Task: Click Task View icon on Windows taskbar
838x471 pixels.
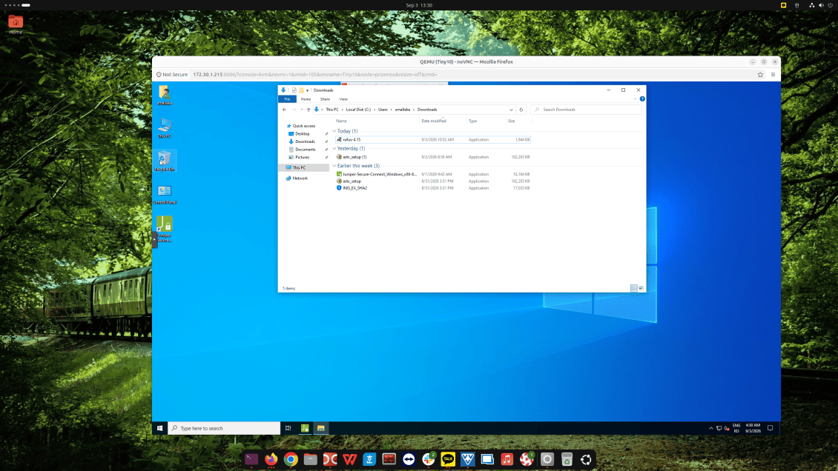Action: coord(288,428)
